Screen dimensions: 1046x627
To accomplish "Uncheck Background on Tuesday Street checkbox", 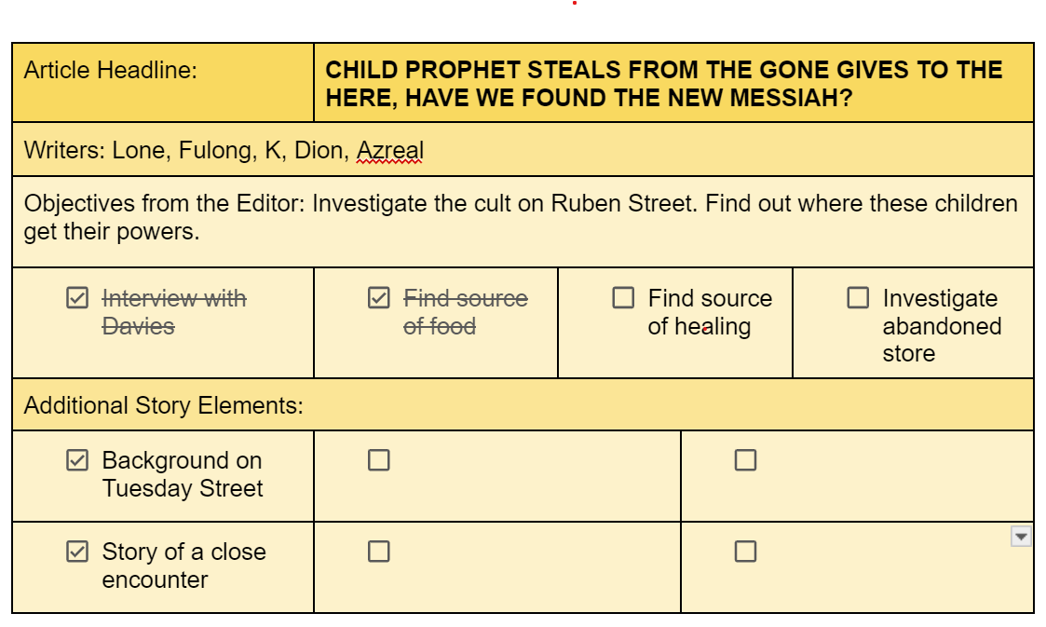I will tap(77, 459).
